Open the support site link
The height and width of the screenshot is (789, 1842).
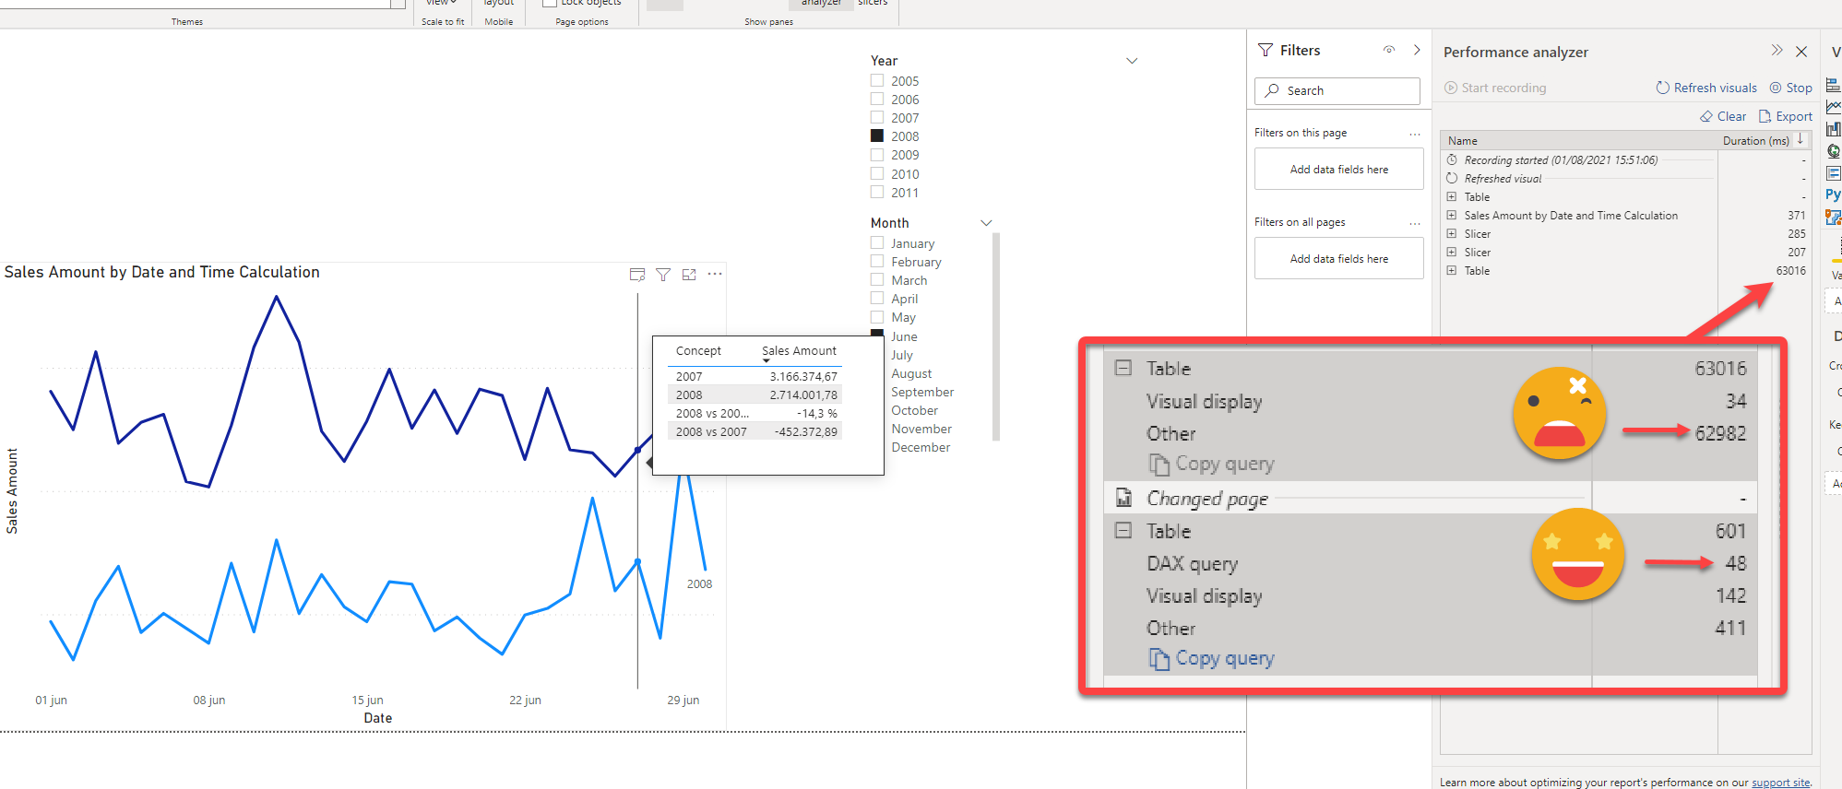point(1780,783)
